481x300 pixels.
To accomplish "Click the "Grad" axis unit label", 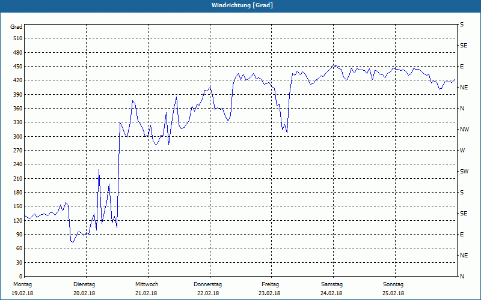I will pyautogui.click(x=16, y=27).
